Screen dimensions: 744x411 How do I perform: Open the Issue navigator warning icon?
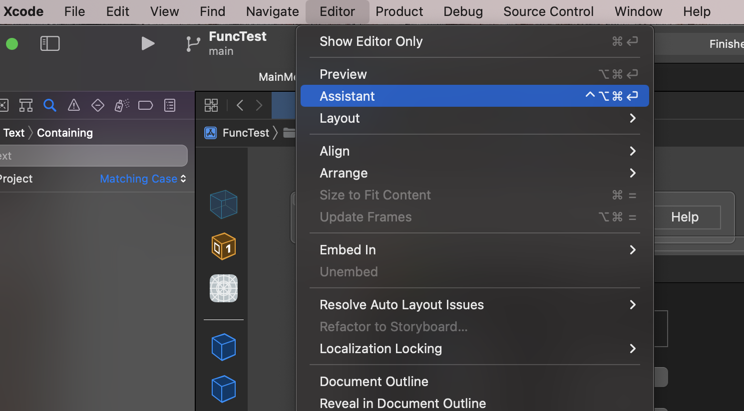coord(74,105)
